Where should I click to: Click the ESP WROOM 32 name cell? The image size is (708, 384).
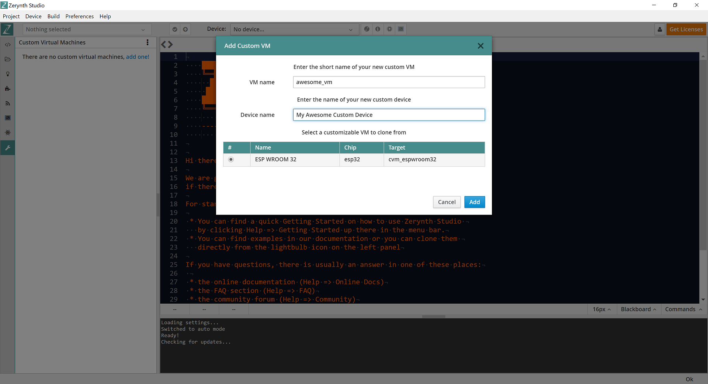pos(295,160)
